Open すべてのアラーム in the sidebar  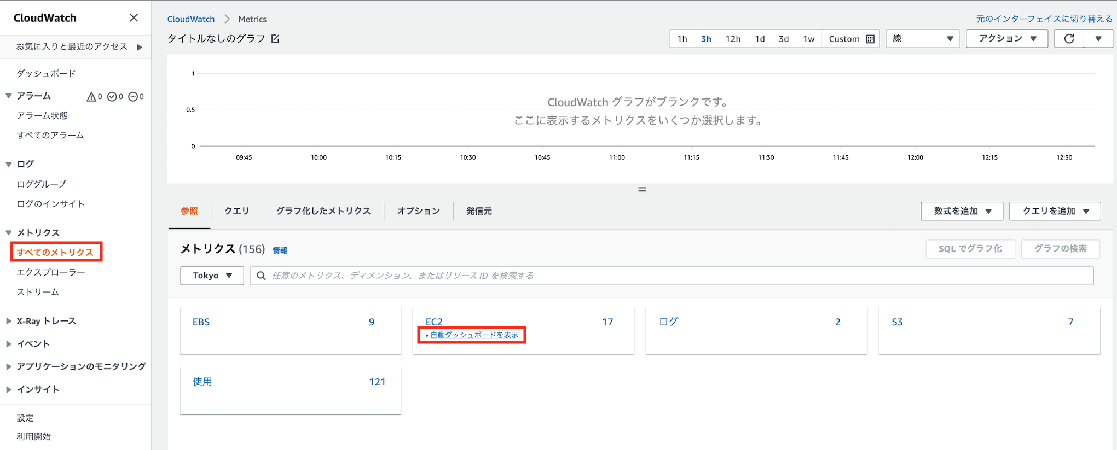50,135
